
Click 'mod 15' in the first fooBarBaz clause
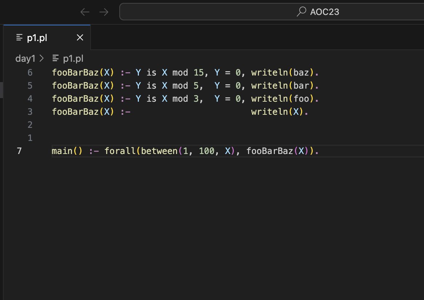[188, 73]
